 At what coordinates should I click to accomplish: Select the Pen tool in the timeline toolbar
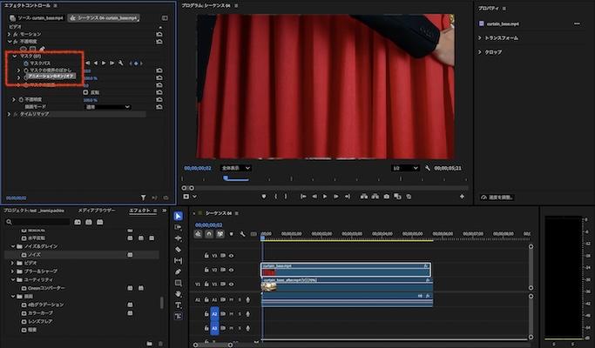click(178, 271)
